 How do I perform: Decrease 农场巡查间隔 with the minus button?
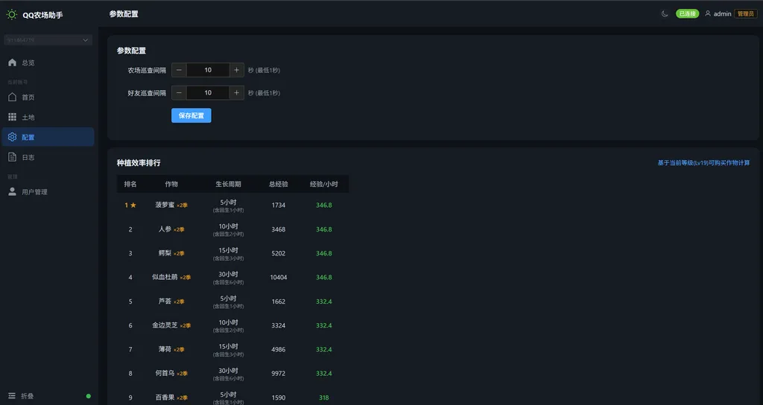tap(179, 70)
